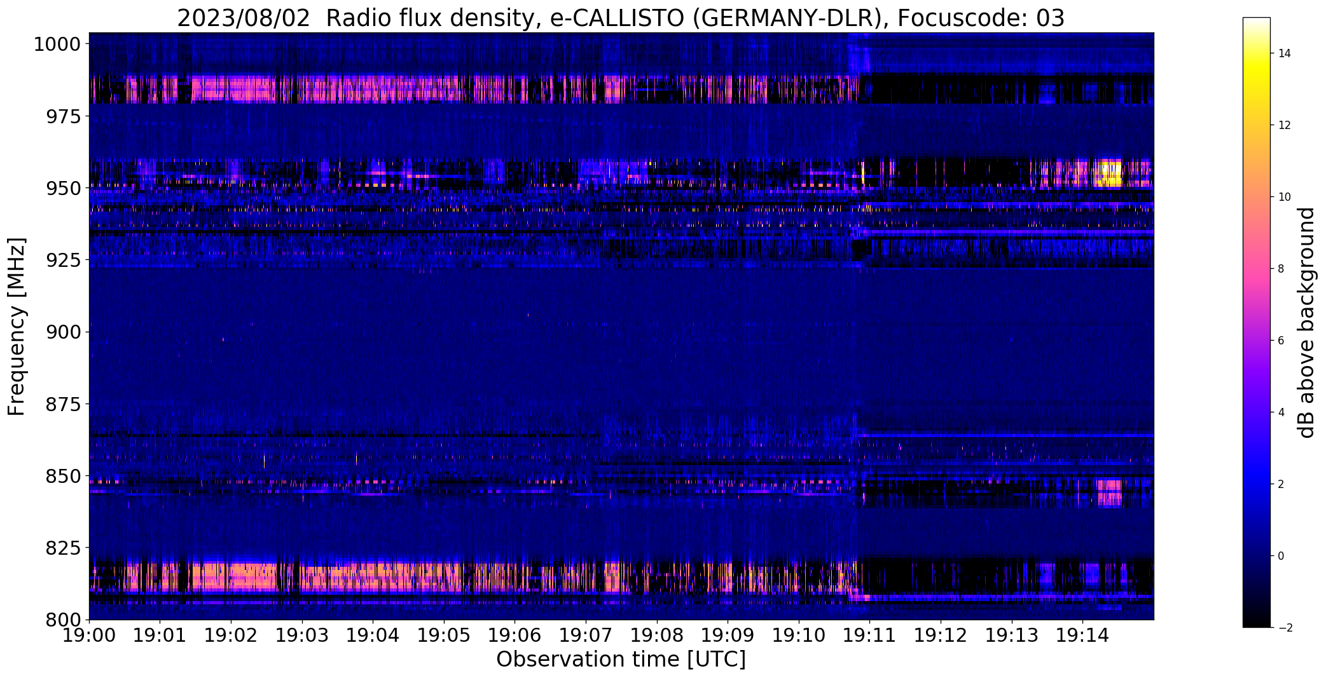
Task: Click the bright yellow burst near 950 MHz at 19:14
Action: (x=1111, y=173)
